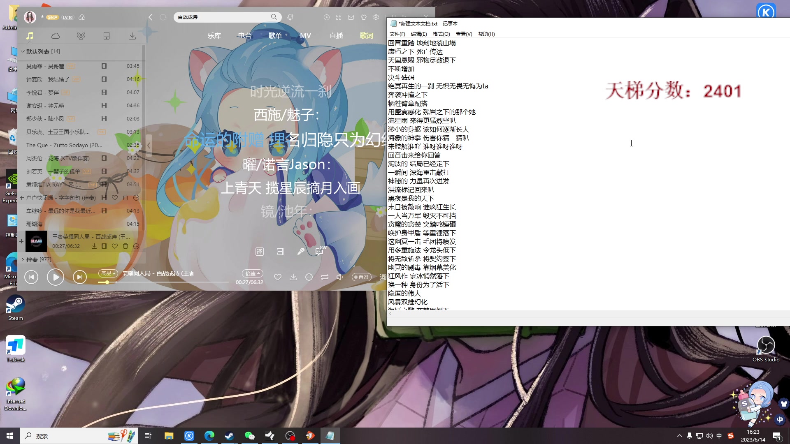Open the comments bubble icon showing 8W
790x444 pixels.
coord(321,251)
